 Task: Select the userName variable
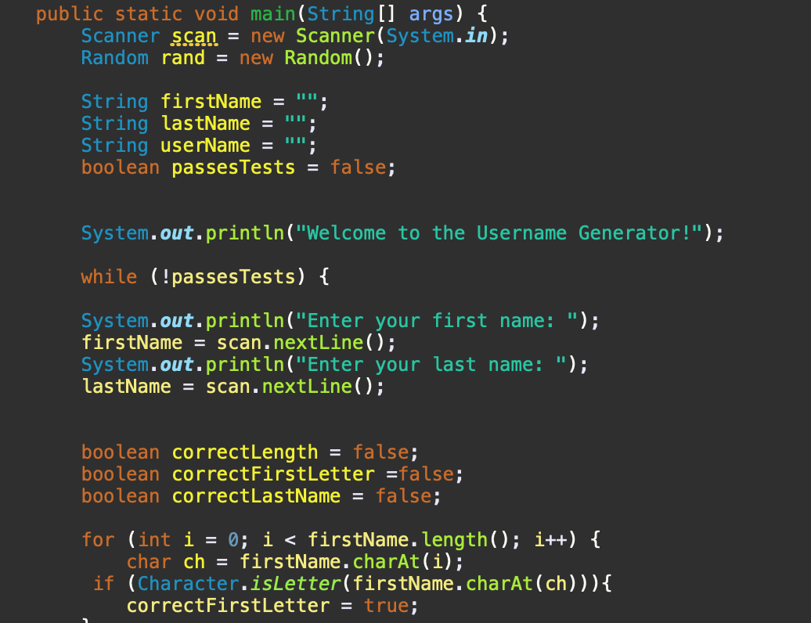[x=204, y=145]
